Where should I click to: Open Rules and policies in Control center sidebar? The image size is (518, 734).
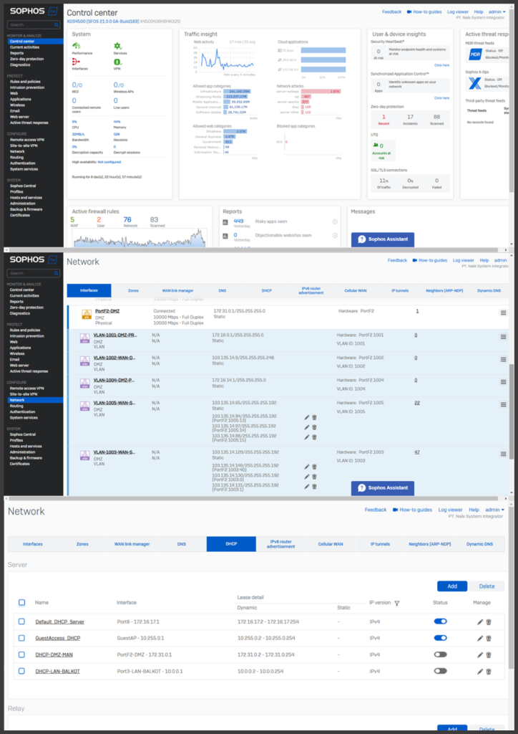click(x=25, y=82)
